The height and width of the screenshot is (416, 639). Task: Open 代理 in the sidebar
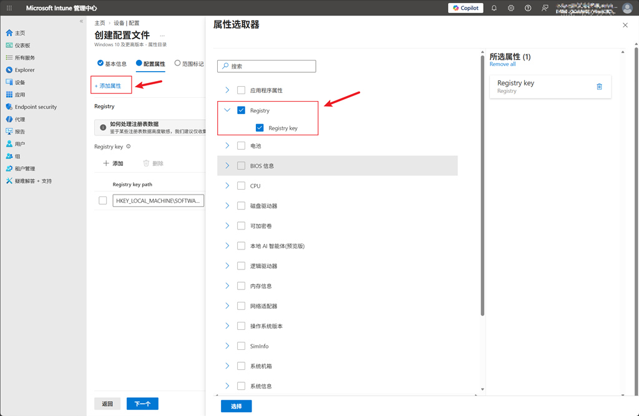click(16, 119)
